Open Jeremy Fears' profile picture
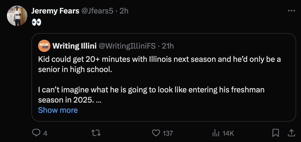The width and height of the screenshot is (301, 142). 17,16
